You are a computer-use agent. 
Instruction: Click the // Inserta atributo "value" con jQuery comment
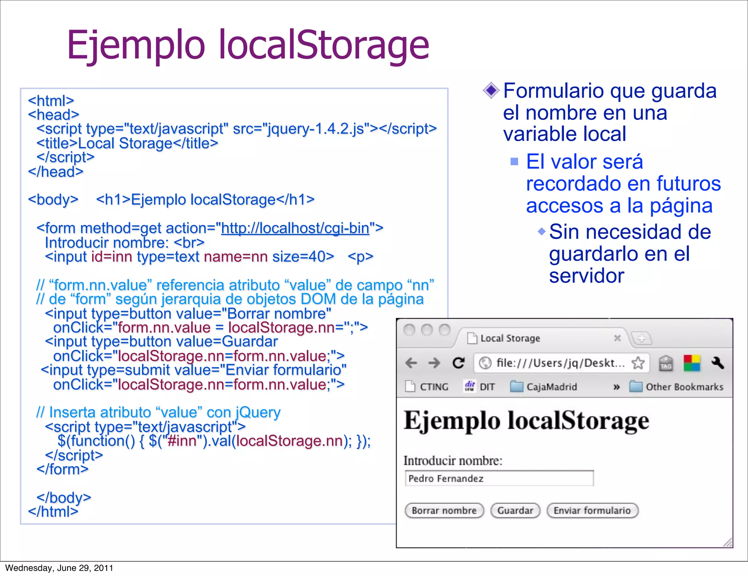(158, 413)
